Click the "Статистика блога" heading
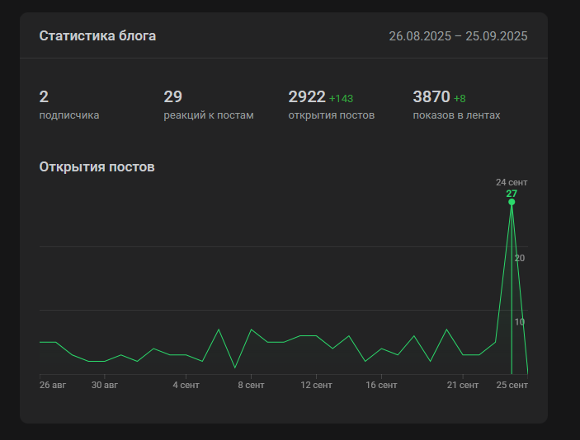Screen dimensions: 580x440 97,36
